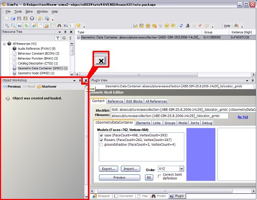Viewport: 257px width, 200px height.
Task: Click the blue refresh arrows icon
Action: pyautogui.click(x=181, y=26)
